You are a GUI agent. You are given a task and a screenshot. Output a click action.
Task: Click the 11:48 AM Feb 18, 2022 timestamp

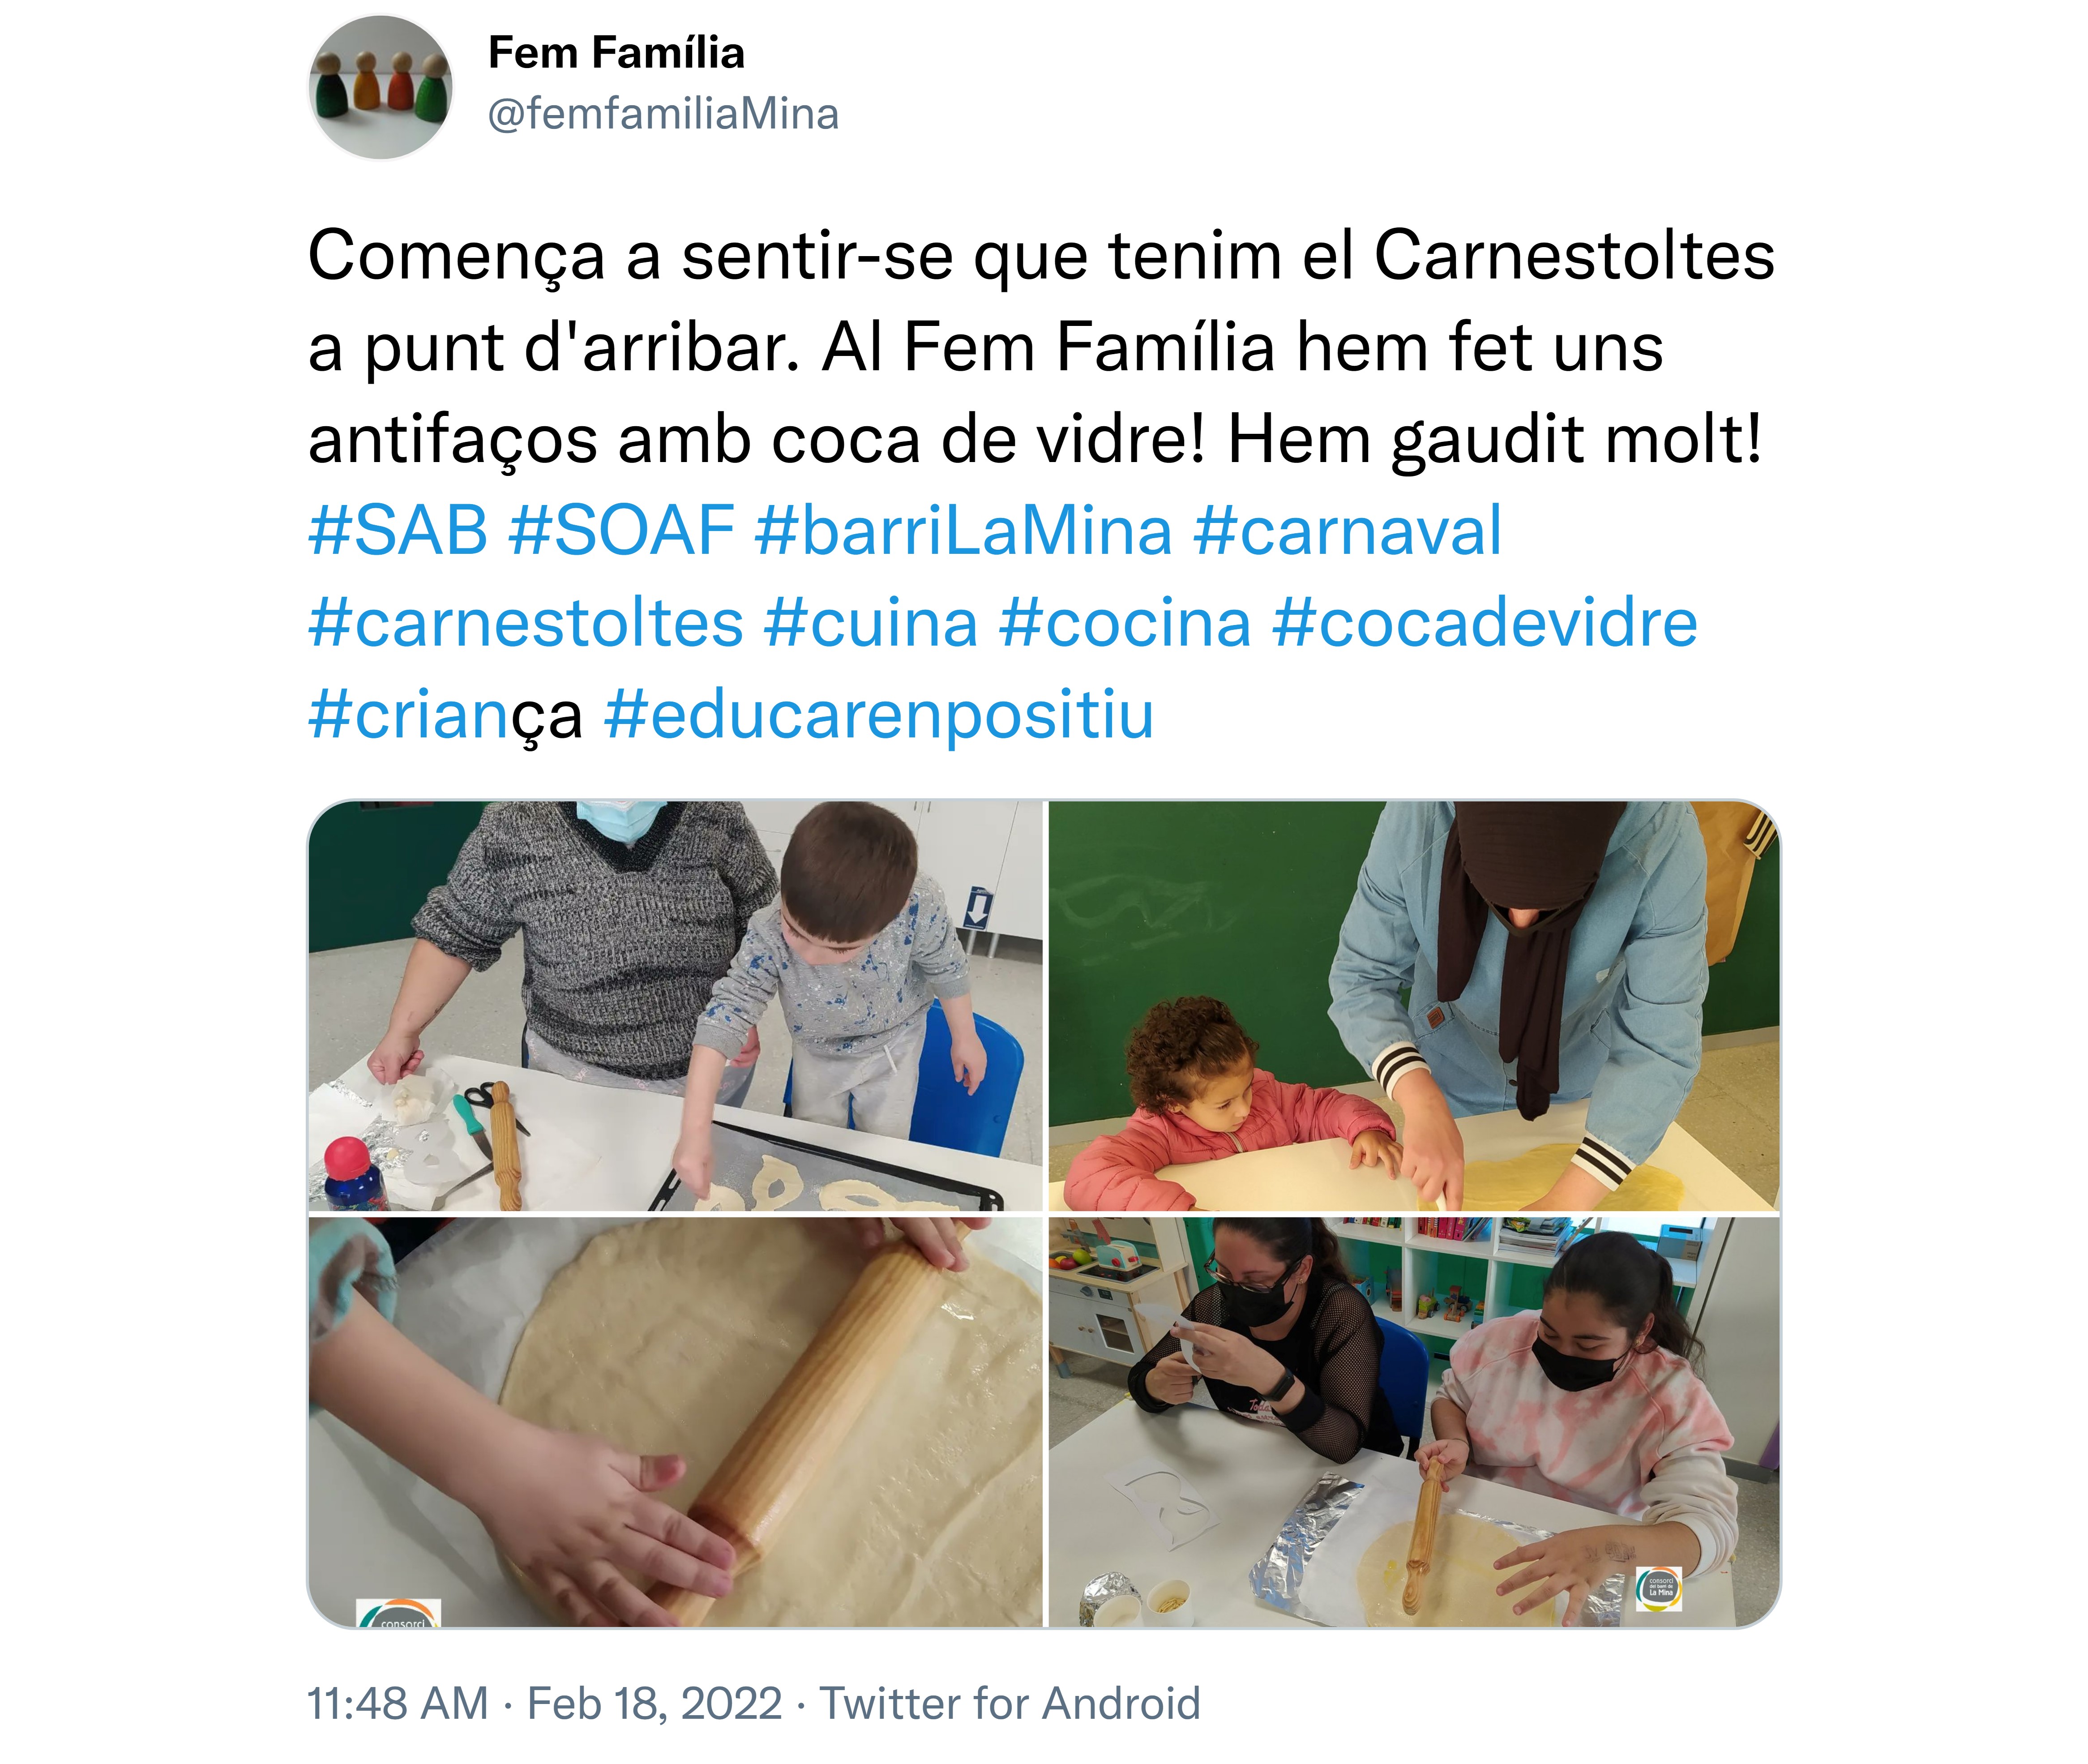pyautogui.click(x=544, y=1703)
